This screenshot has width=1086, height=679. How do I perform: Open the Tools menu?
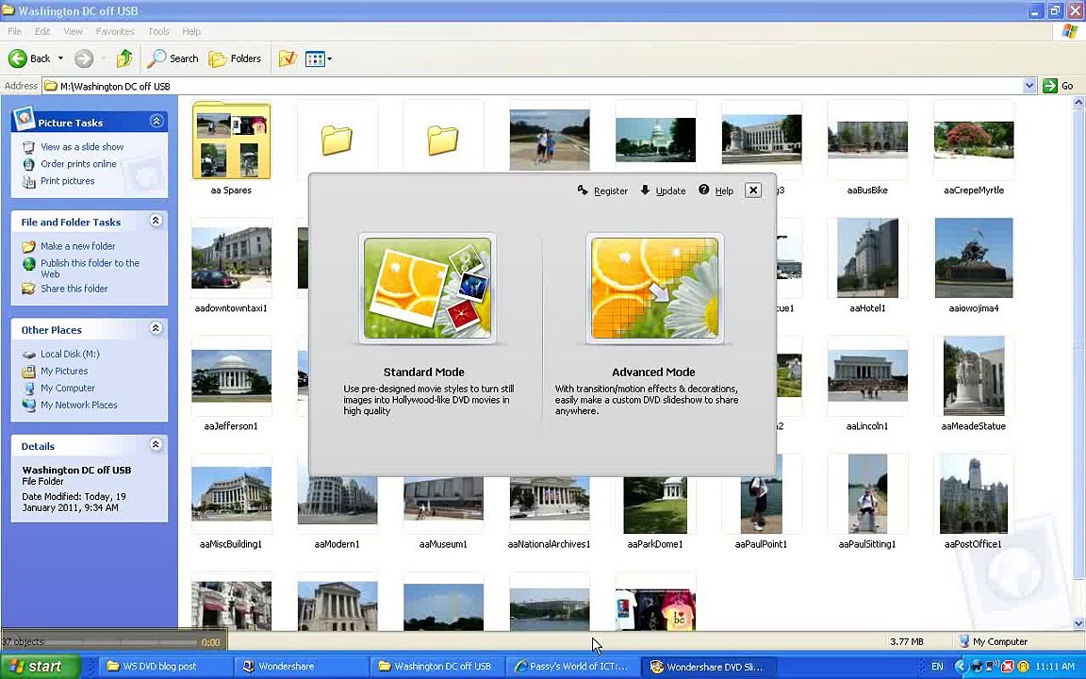click(158, 31)
